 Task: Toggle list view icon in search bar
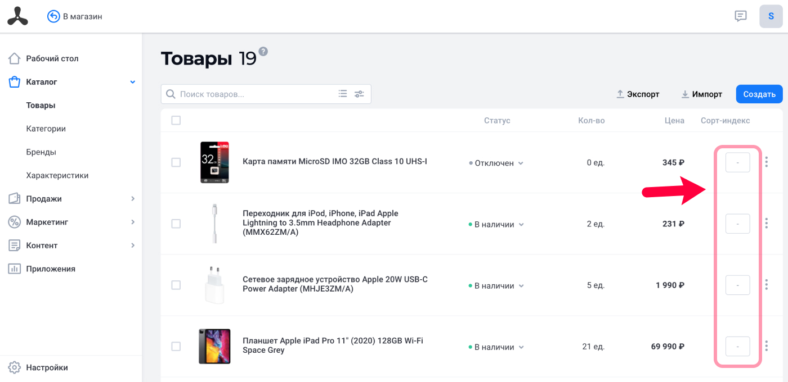click(x=342, y=94)
